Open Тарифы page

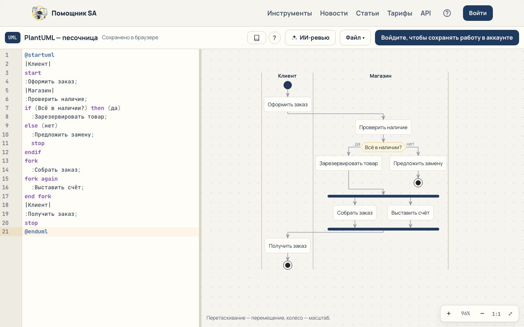[x=400, y=13]
